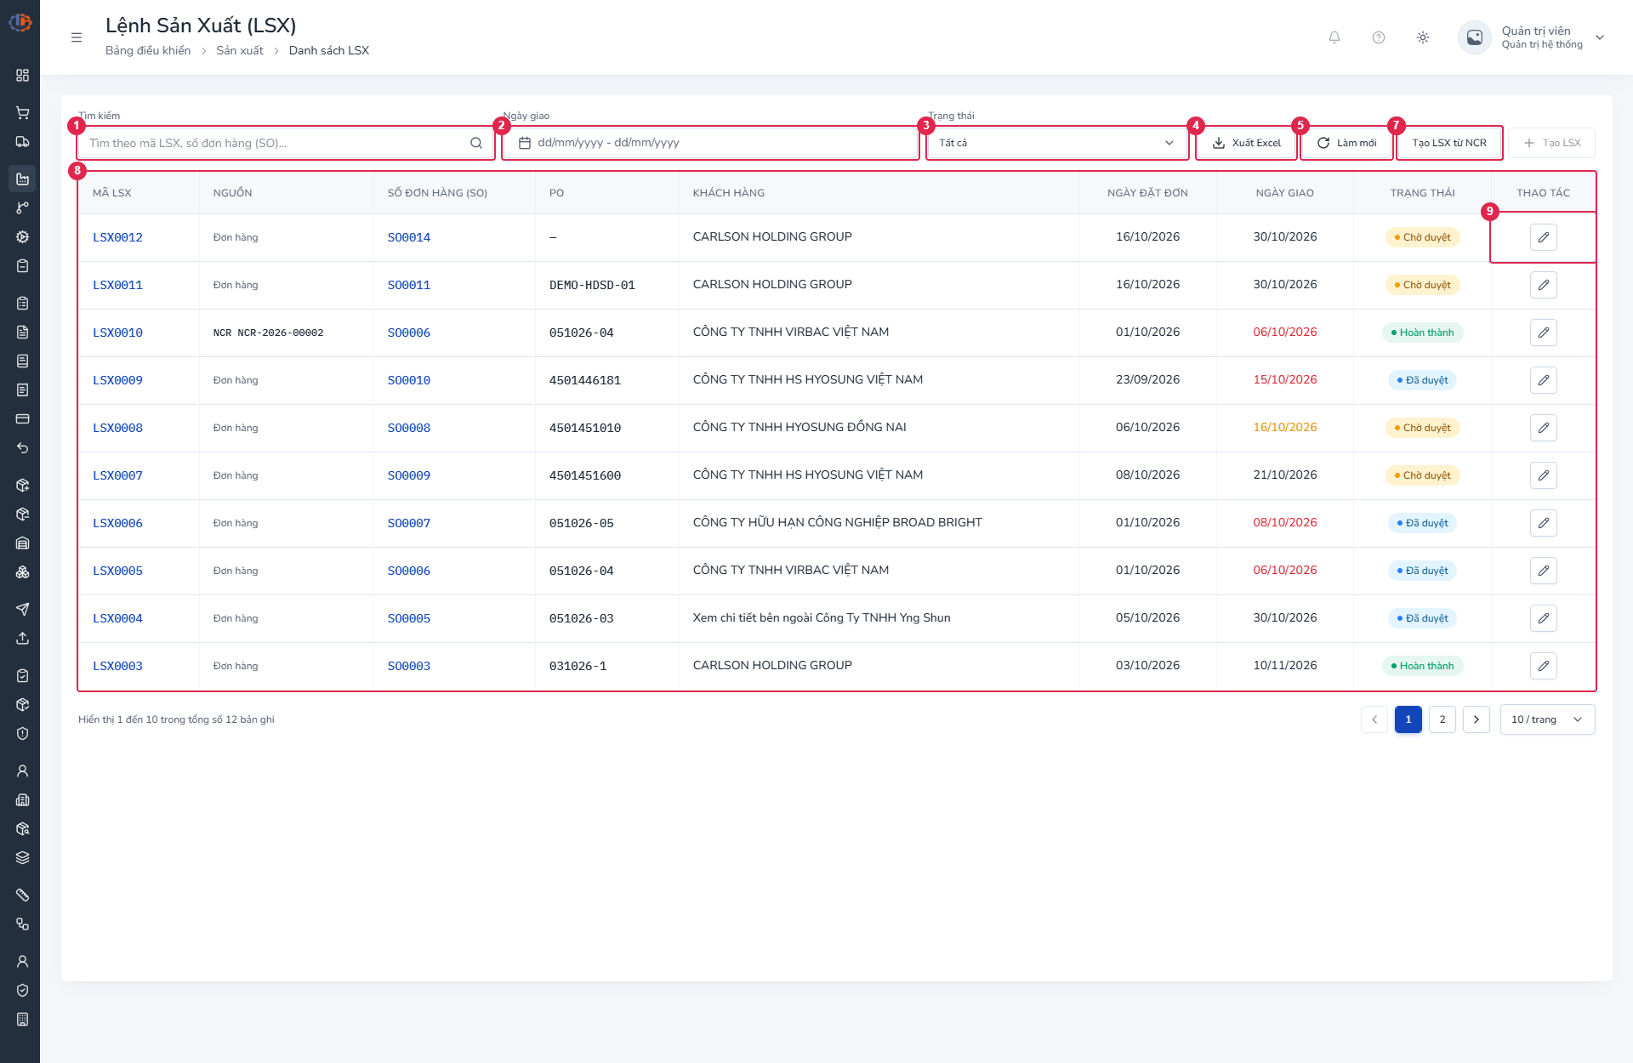
Task: Open the dashboard grid sidebar icon
Action: (x=23, y=75)
